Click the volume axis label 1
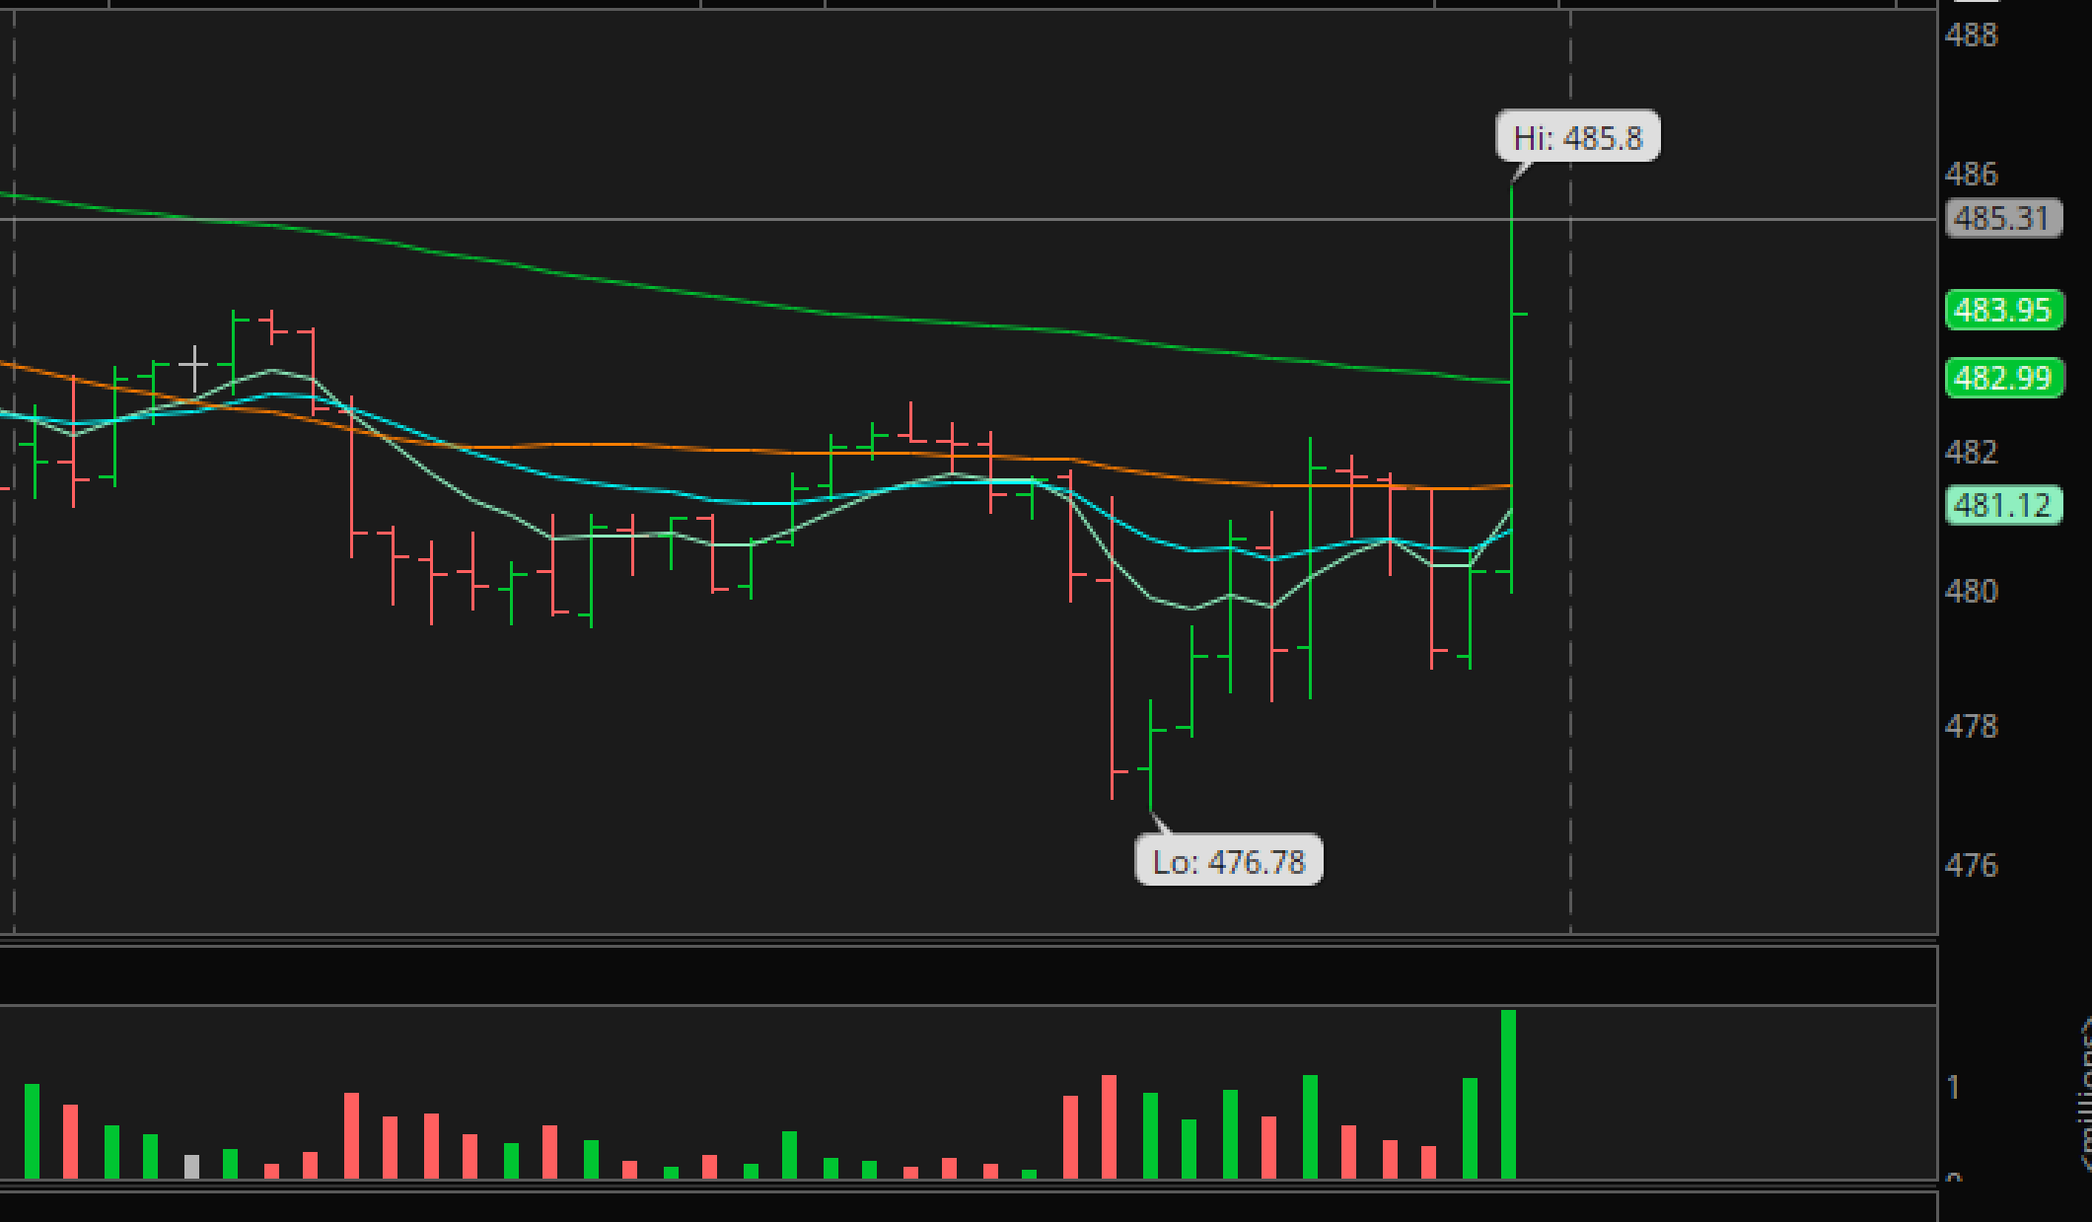The width and height of the screenshot is (2092, 1222). tap(1953, 1088)
